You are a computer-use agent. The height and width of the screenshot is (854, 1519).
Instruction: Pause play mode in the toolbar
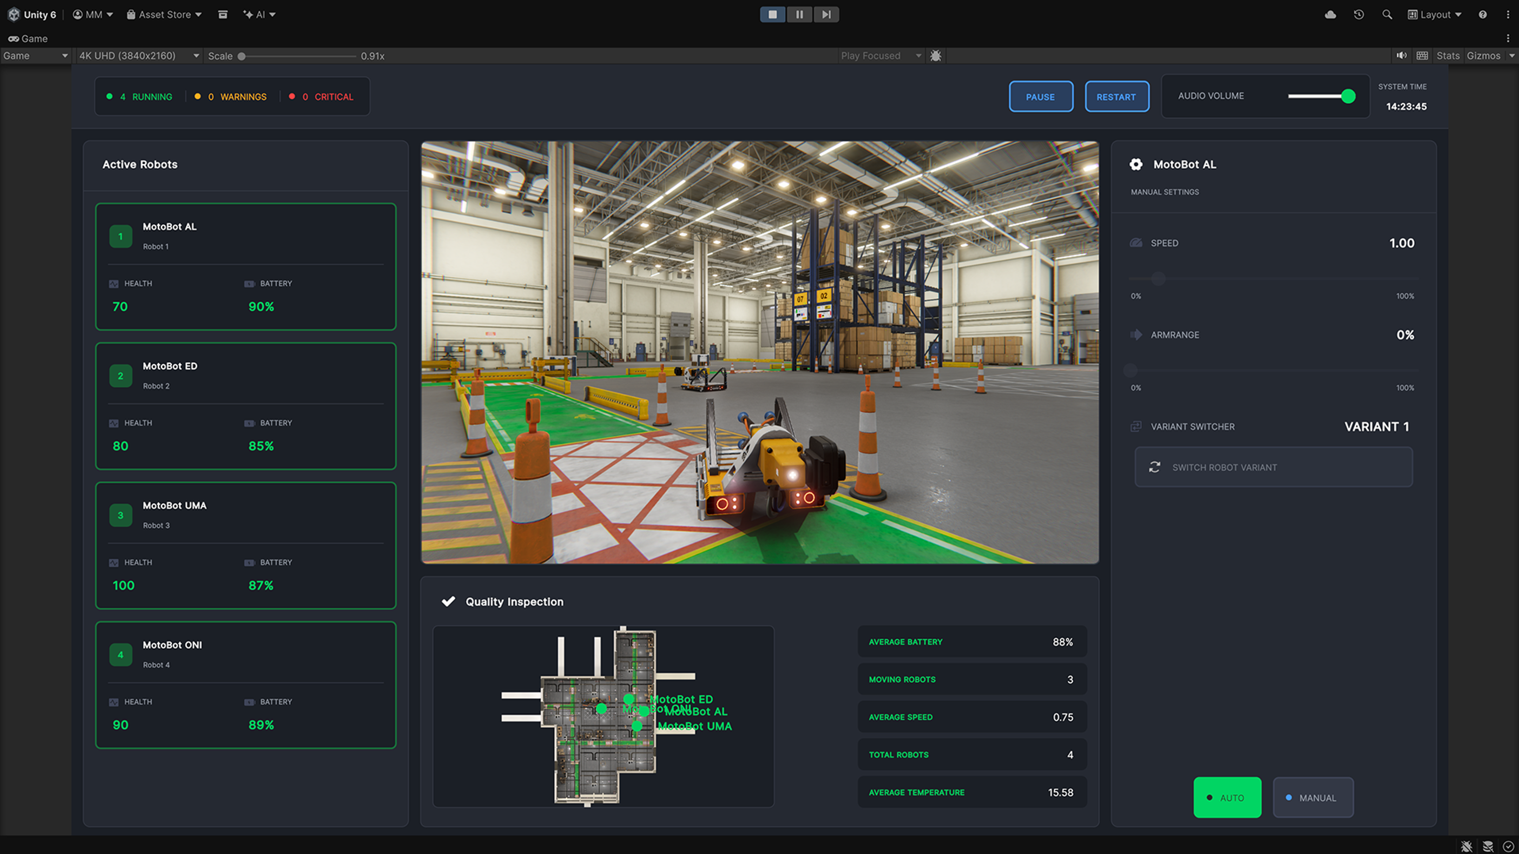[x=799, y=14]
